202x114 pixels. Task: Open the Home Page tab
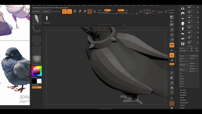37,11
